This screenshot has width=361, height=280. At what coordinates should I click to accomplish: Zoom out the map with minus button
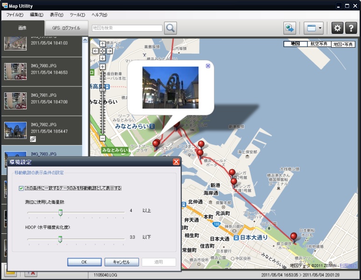pos(102,138)
